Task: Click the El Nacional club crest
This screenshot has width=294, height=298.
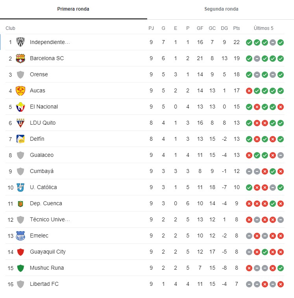Action: [20, 107]
